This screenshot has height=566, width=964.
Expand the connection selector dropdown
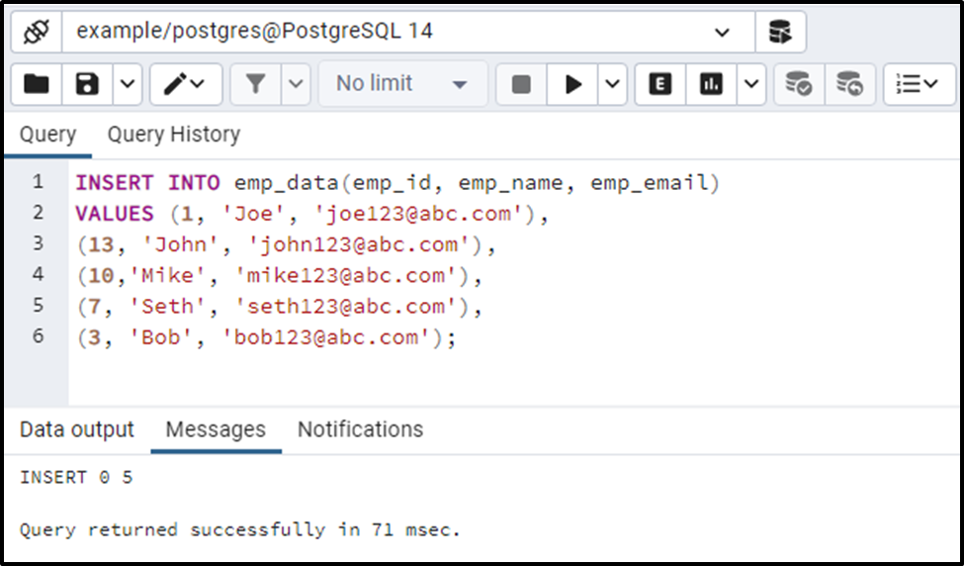click(x=721, y=32)
